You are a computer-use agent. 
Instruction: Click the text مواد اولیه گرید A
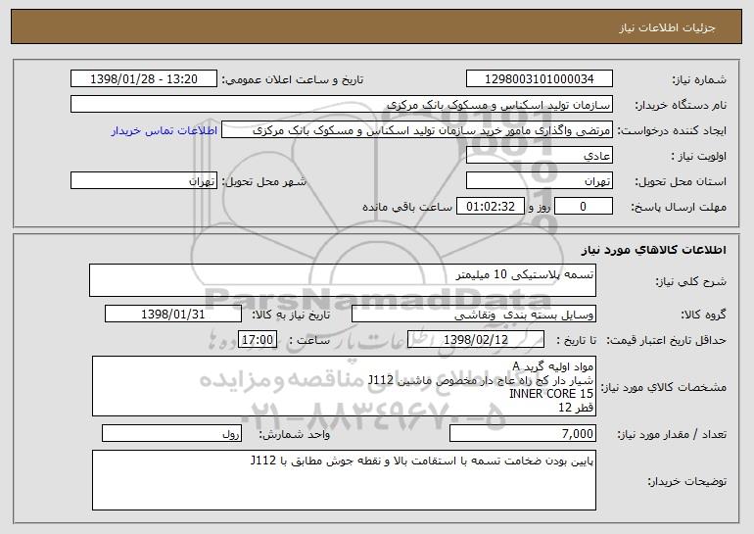tap(553, 366)
